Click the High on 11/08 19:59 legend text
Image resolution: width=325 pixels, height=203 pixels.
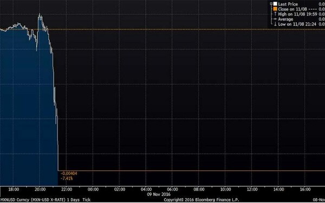pyautogui.click(x=297, y=14)
